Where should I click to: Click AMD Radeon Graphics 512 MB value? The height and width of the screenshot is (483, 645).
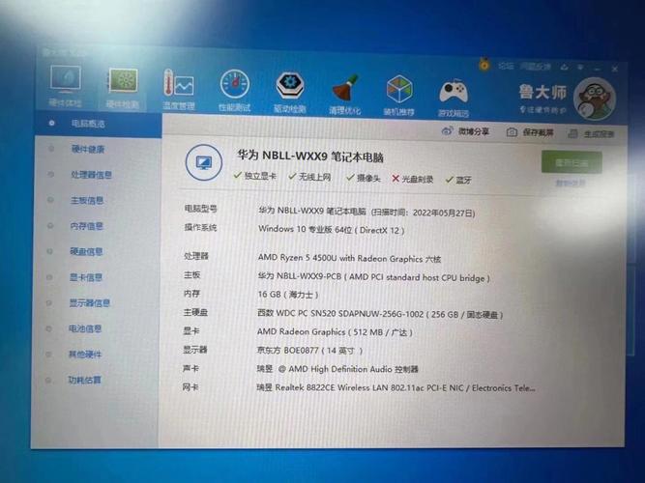pyautogui.click(x=335, y=331)
